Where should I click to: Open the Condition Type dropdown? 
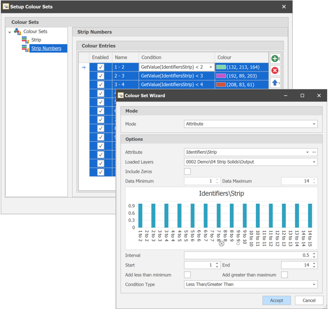tap(314, 284)
